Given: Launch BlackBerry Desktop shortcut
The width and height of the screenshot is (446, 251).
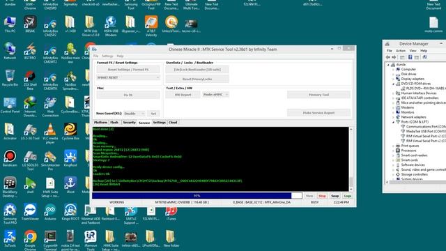Looking at the screenshot, I should point(10,187).
